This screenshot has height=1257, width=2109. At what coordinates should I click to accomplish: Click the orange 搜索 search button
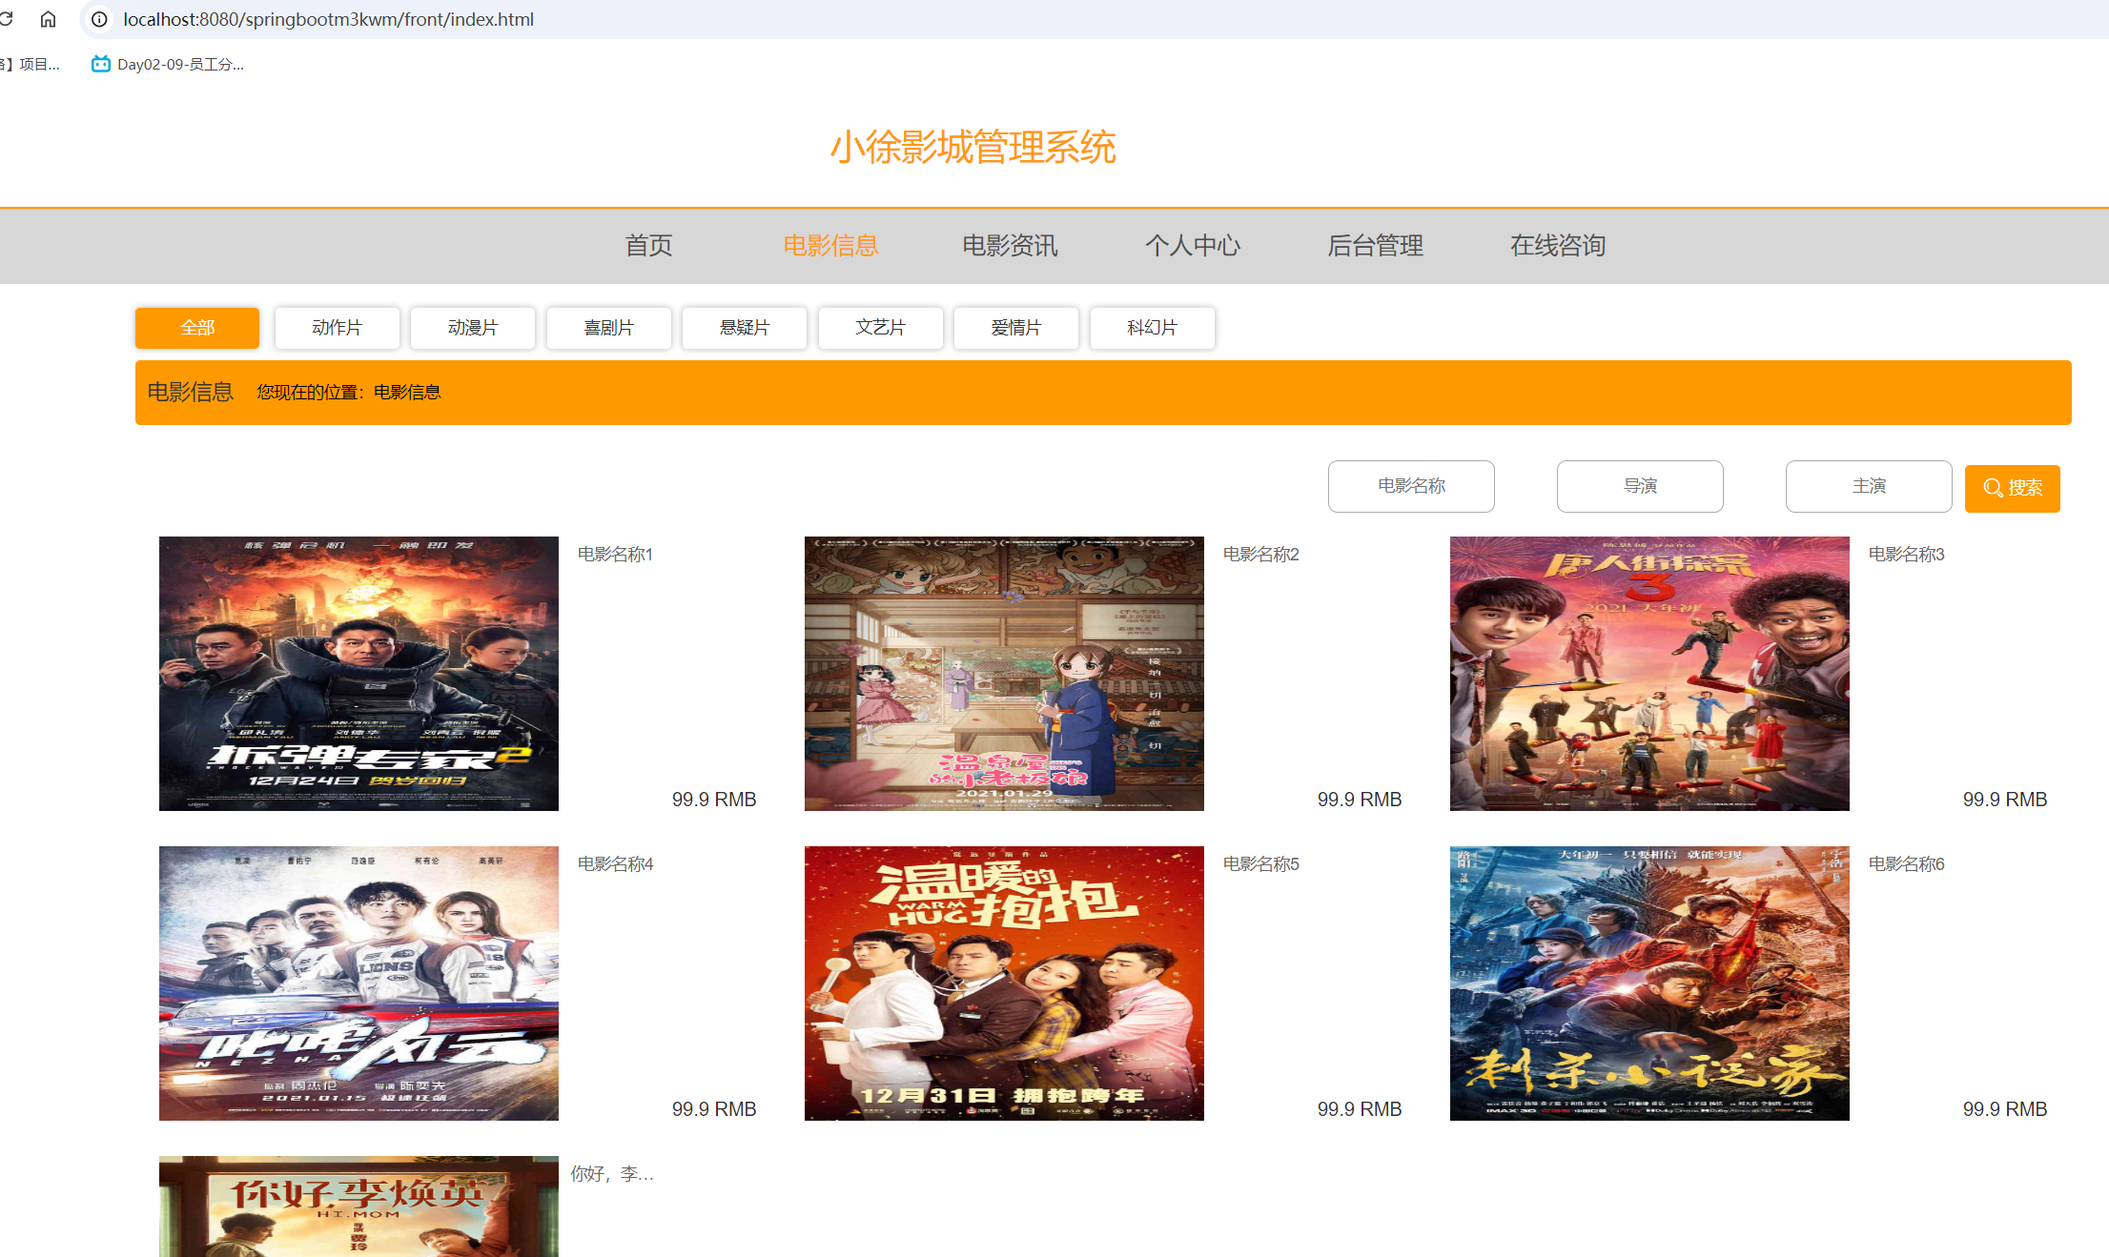coord(2012,488)
